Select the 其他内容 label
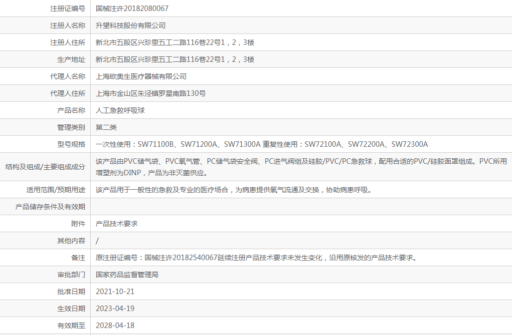 coord(71,241)
